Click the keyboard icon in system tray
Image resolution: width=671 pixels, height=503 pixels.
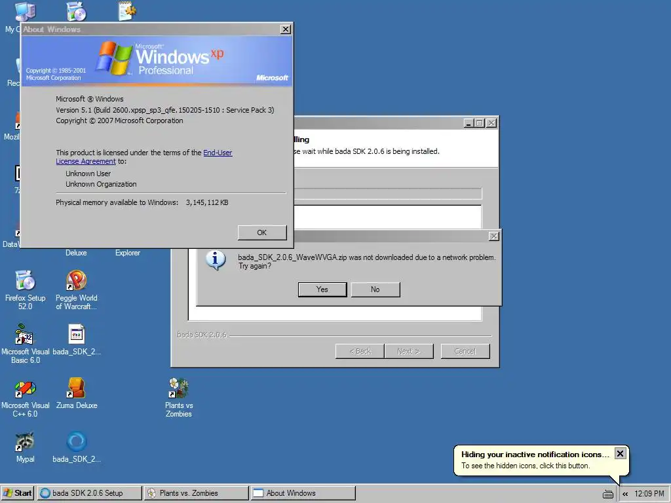[x=607, y=494]
